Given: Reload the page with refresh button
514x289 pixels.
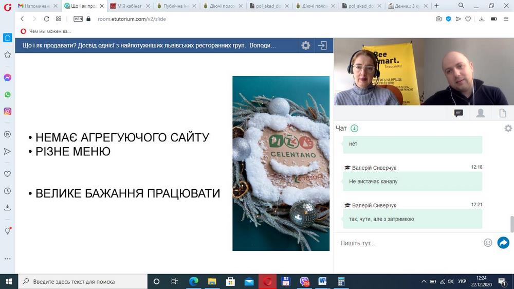Looking at the screenshot, I should [46, 19].
